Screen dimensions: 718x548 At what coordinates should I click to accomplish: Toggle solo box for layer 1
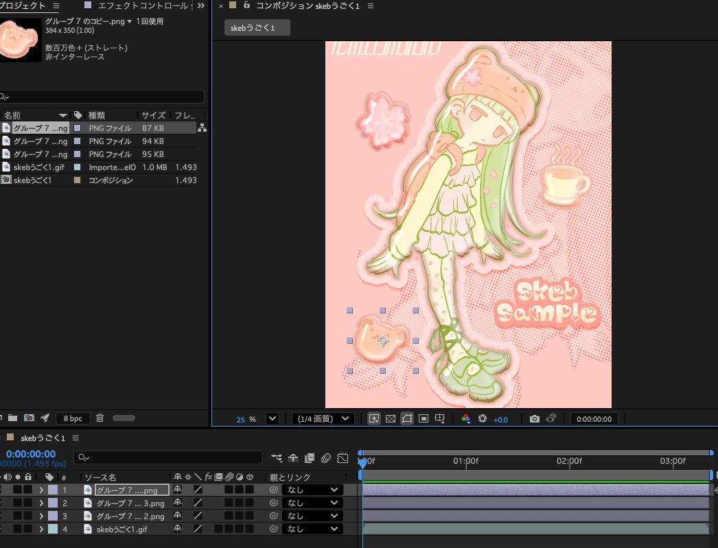[17, 490]
